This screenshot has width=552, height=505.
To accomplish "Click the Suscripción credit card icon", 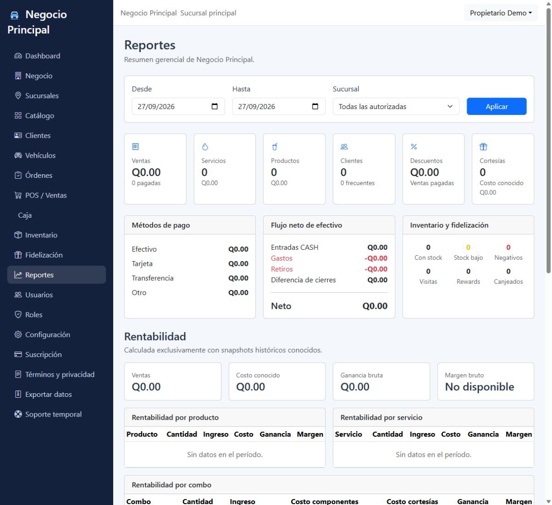I will [18, 355].
